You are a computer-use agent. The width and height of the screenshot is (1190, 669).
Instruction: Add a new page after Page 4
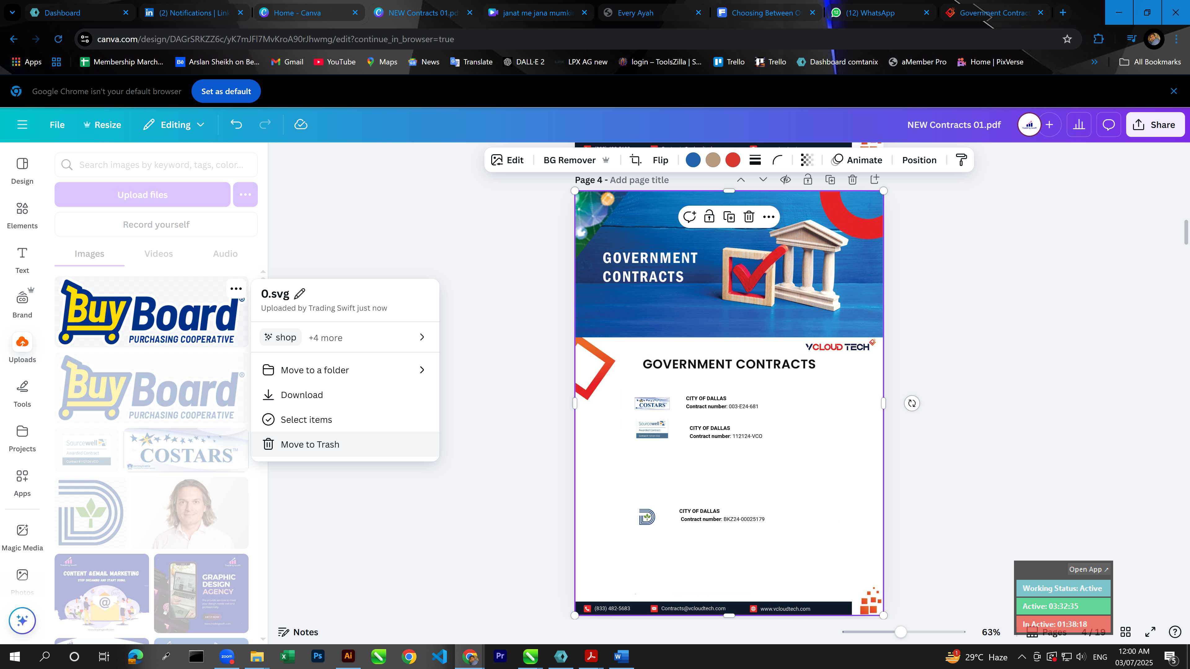click(875, 179)
